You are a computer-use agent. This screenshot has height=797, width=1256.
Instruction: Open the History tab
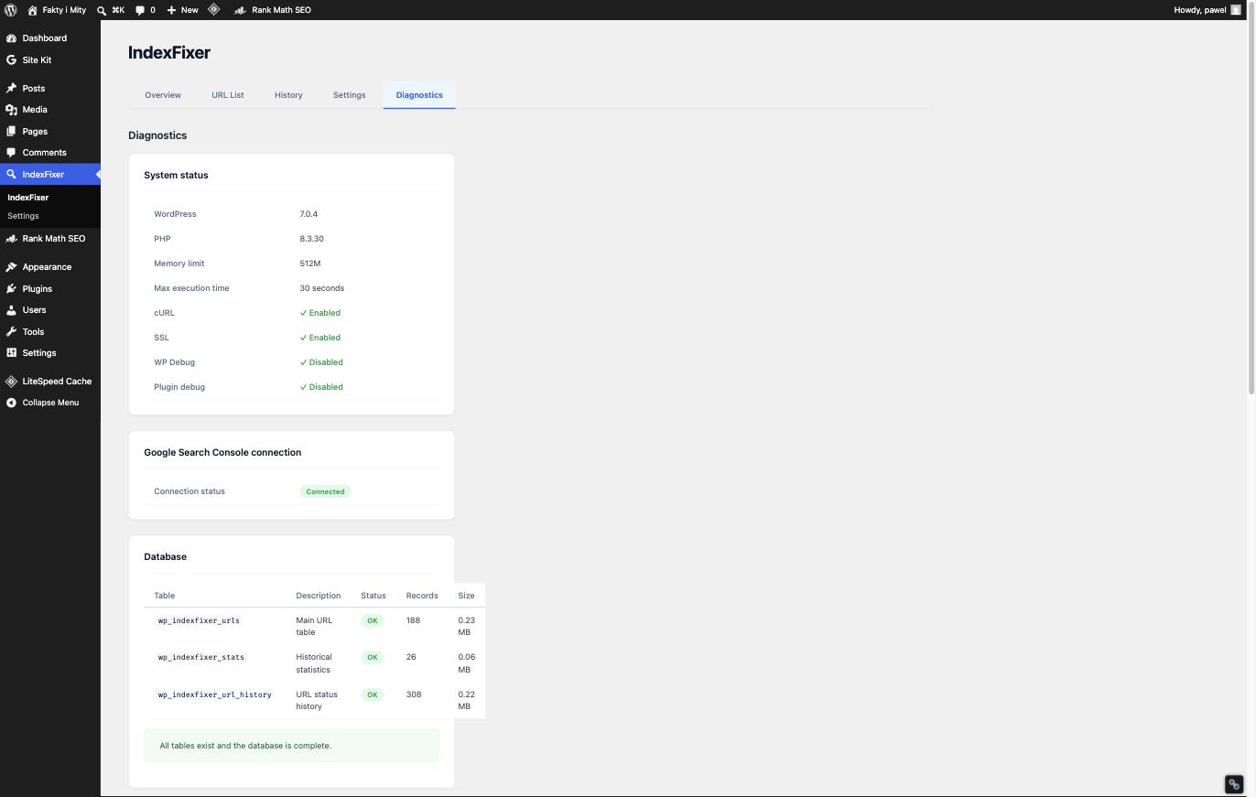click(x=288, y=95)
